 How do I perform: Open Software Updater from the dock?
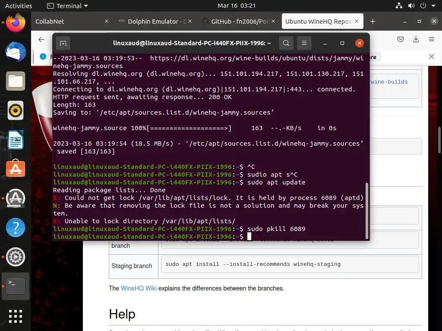pyautogui.click(x=16, y=198)
